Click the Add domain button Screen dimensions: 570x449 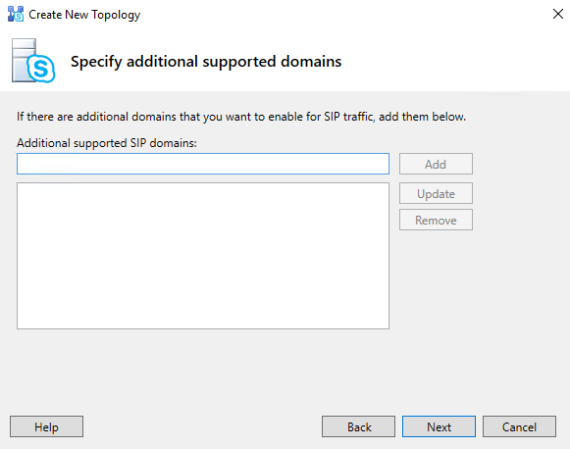(436, 164)
